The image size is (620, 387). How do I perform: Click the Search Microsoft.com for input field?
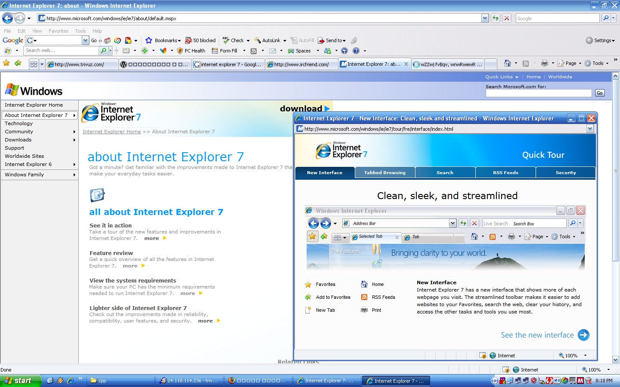539,93
